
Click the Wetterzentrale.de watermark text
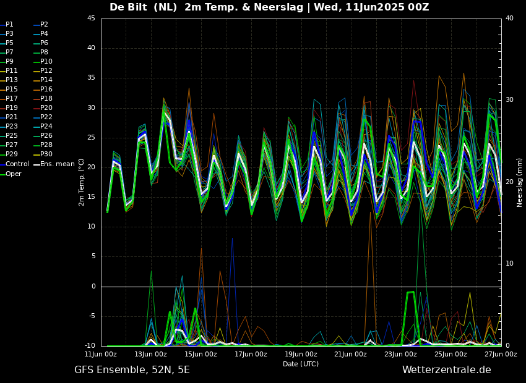point(446,370)
